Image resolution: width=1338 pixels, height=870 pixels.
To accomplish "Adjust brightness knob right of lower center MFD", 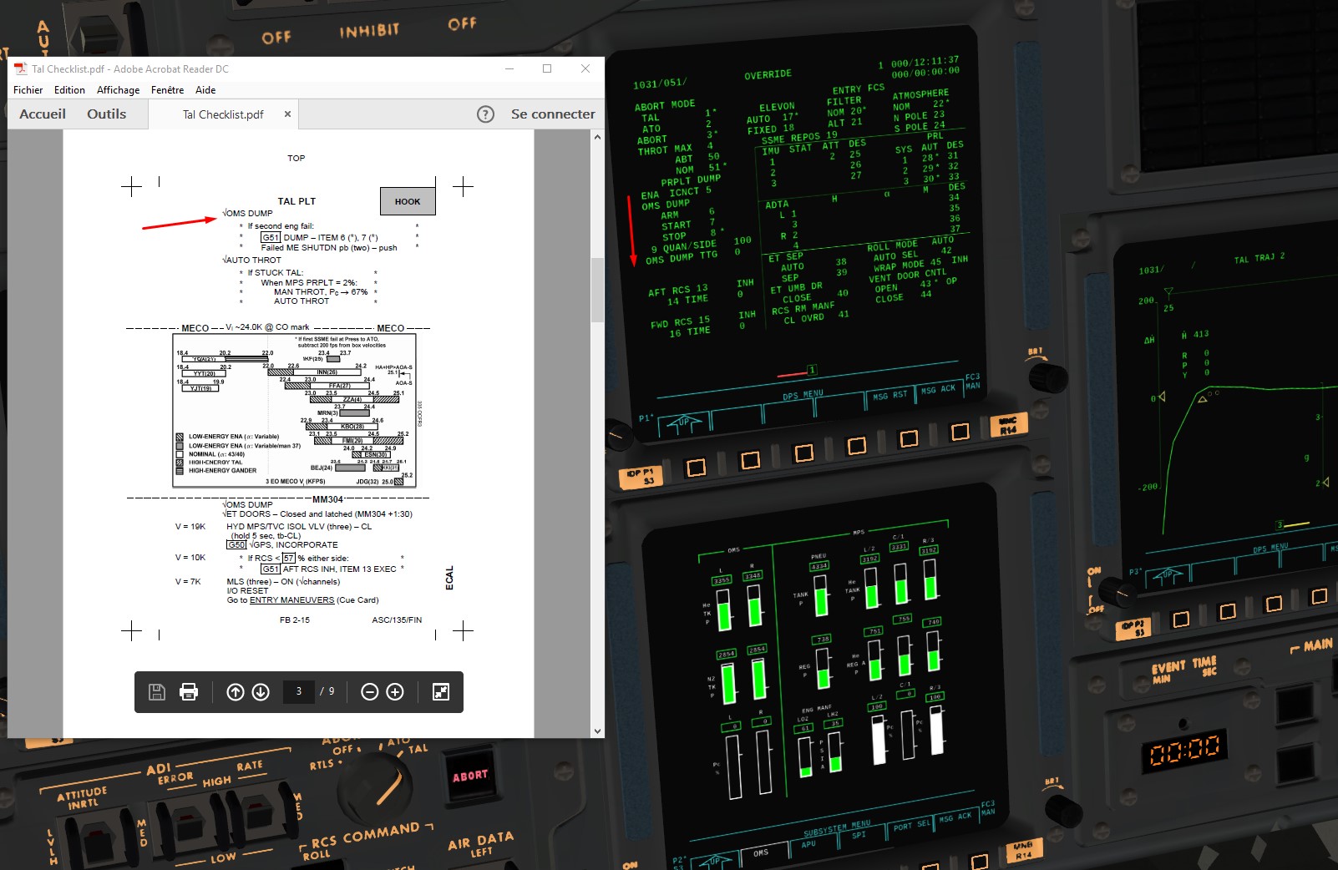I will (1063, 810).
